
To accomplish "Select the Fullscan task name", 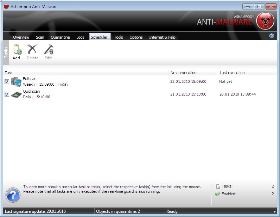I will [30, 79].
